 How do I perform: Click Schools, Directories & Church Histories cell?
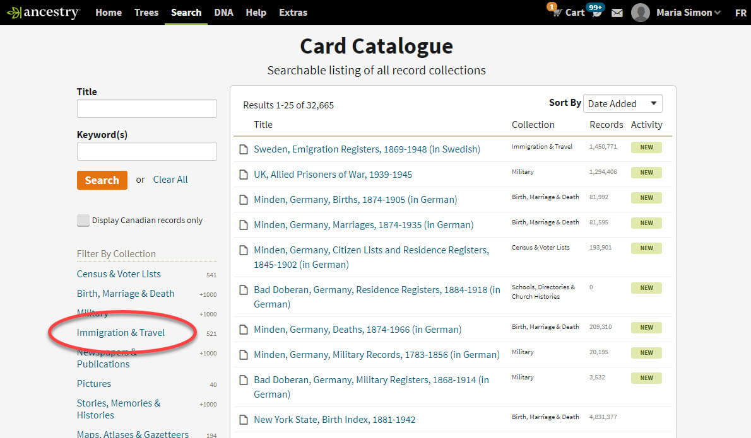point(543,292)
